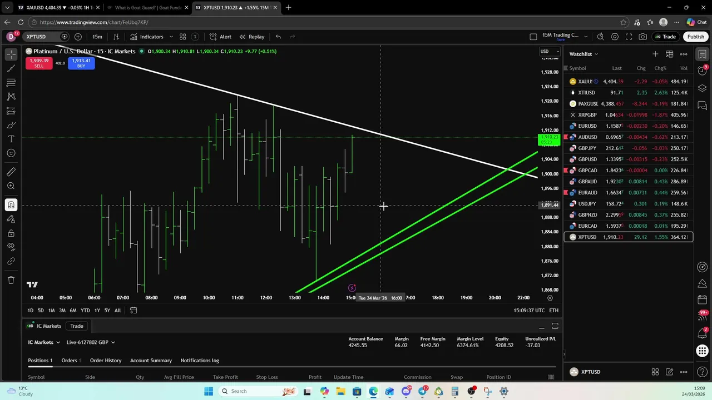
Task: Open the USD currency dropdown on price axis
Action: tap(550, 52)
